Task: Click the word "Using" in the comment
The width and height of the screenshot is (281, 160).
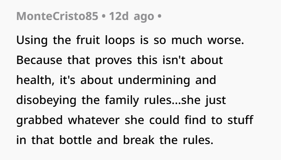Action: tap(32, 40)
